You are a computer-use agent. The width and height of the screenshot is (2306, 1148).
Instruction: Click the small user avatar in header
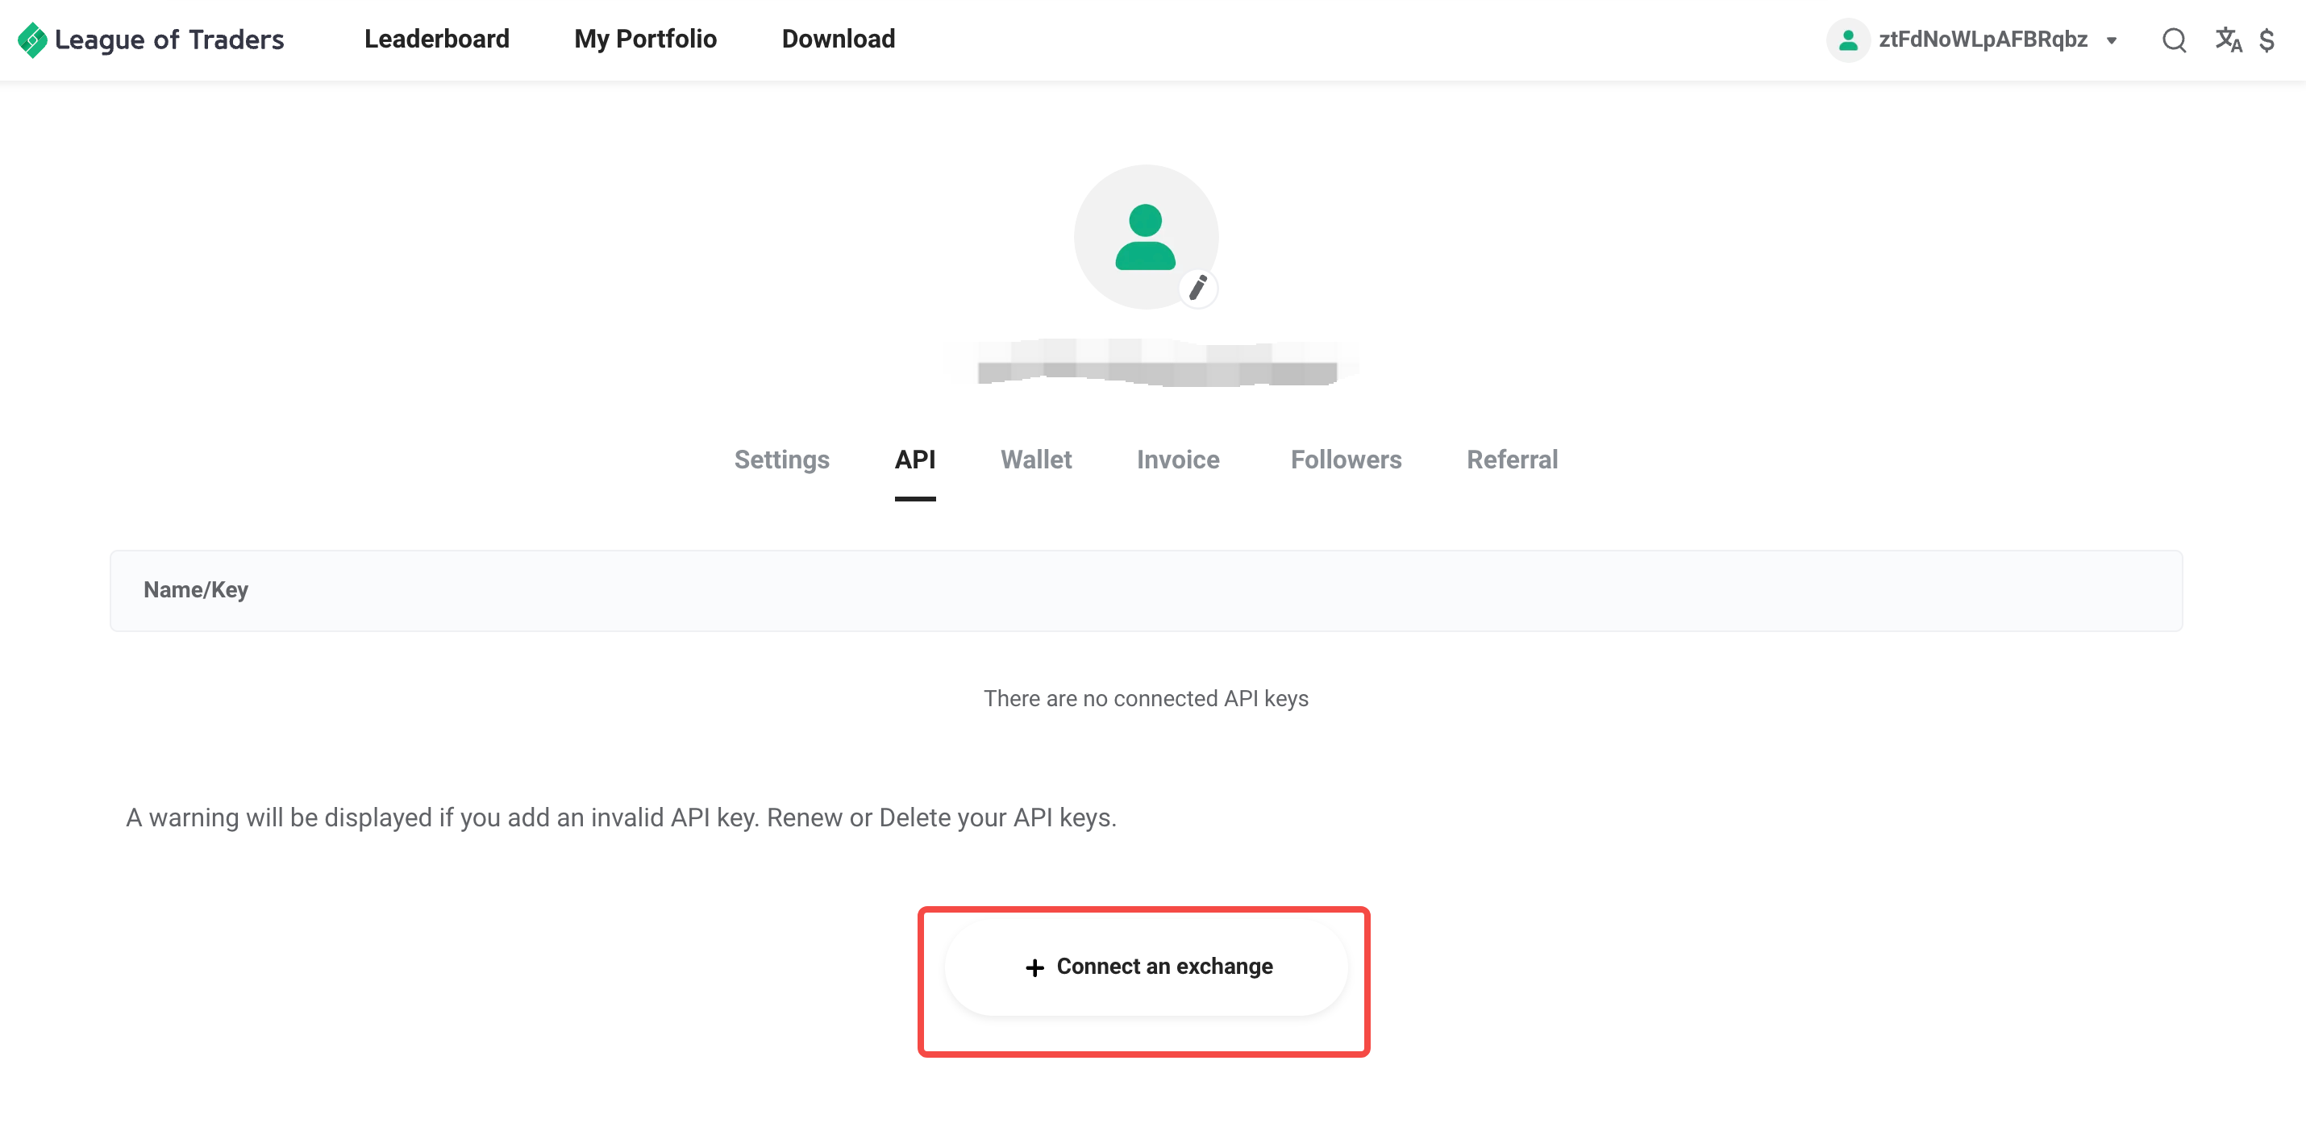pyautogui.click(x=1848, y=40)
